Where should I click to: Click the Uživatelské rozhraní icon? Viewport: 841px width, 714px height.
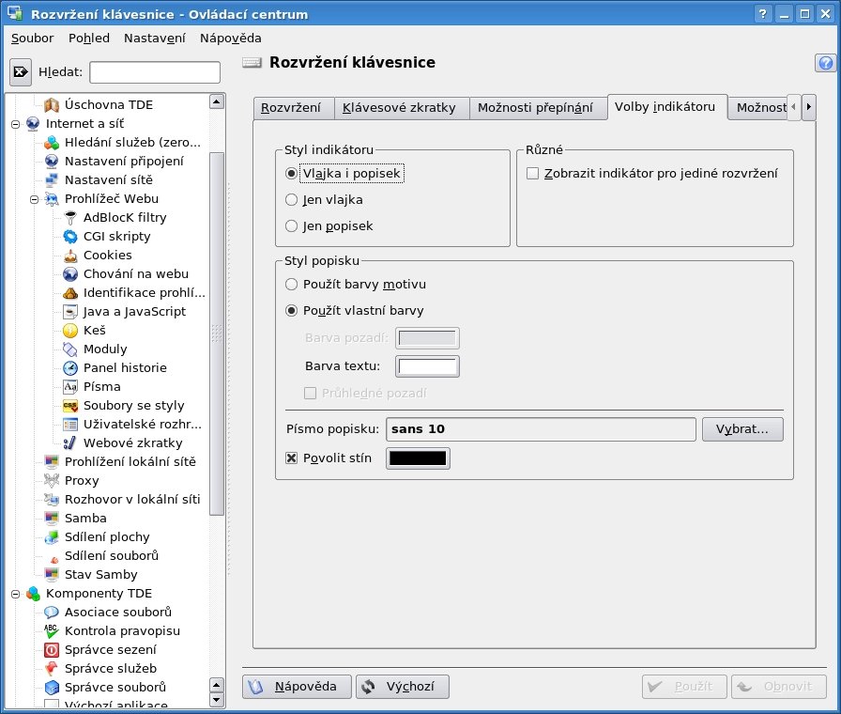(70, 424)
